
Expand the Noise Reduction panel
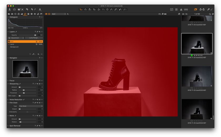tap(8, 99)
